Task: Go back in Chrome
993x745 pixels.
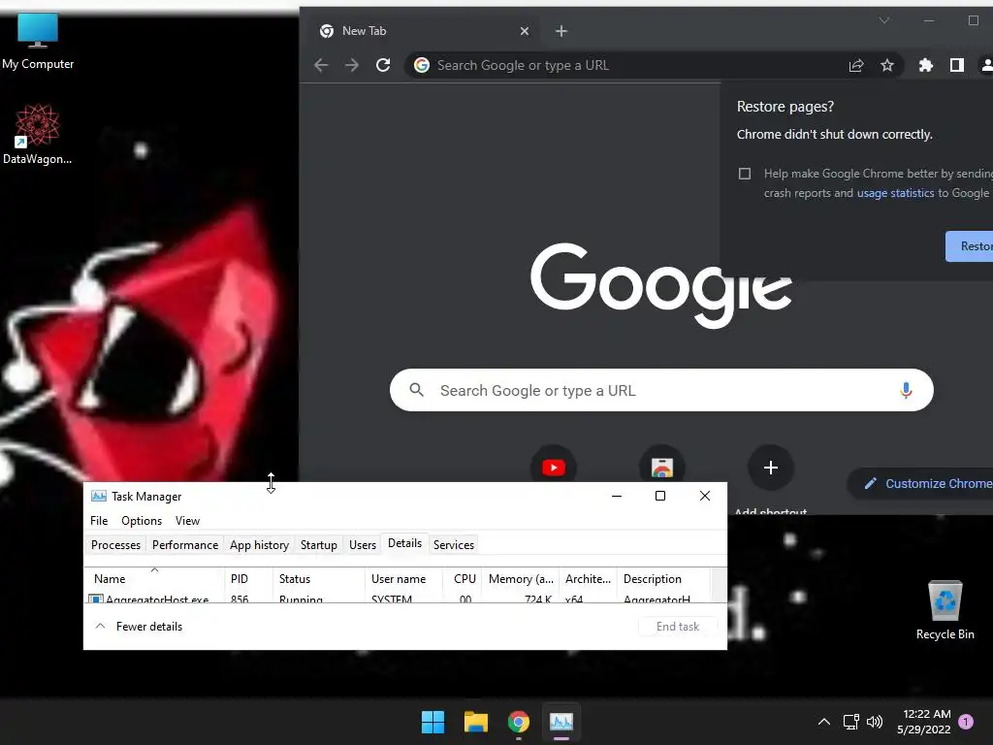Action: click(321, 65)
